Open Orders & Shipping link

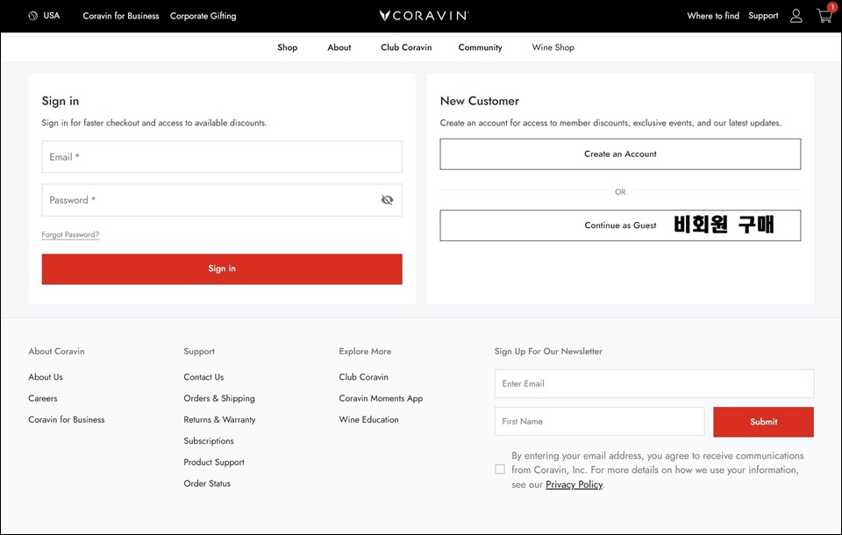(219, 398)
